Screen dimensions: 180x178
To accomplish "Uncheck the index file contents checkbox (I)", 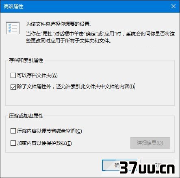I will point(13,87).
